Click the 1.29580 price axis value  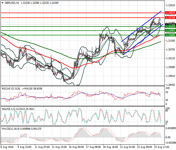(x=170, y=67)
